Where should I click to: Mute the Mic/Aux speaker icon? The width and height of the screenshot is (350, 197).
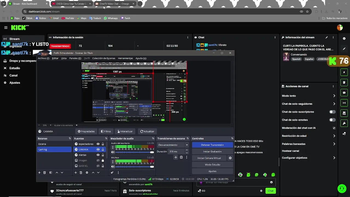112,167
